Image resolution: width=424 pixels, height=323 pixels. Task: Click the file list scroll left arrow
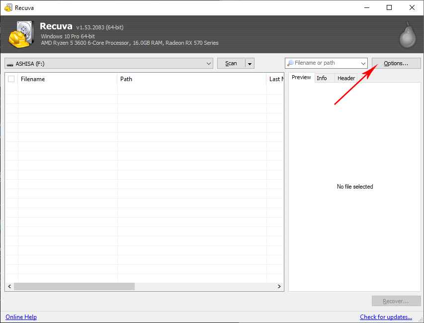[9, 287]
